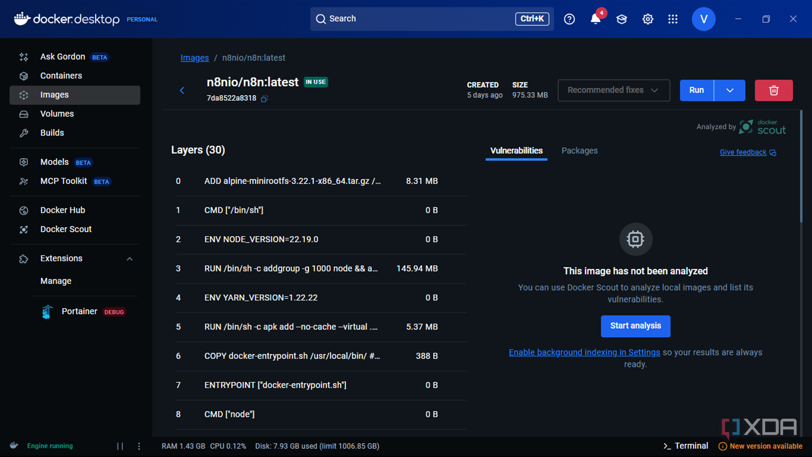Screen dimensions: 812x457
Task: Click the Run button
Action: coord(696,90)
